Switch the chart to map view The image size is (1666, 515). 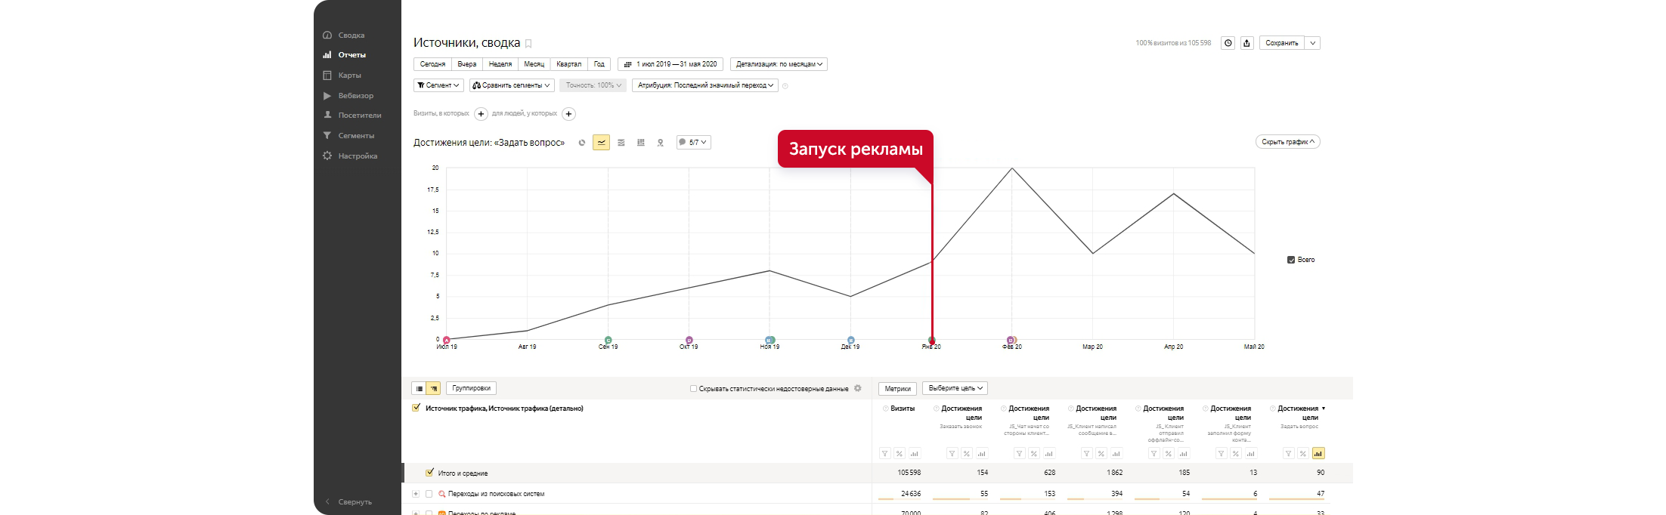pos(661,143)
